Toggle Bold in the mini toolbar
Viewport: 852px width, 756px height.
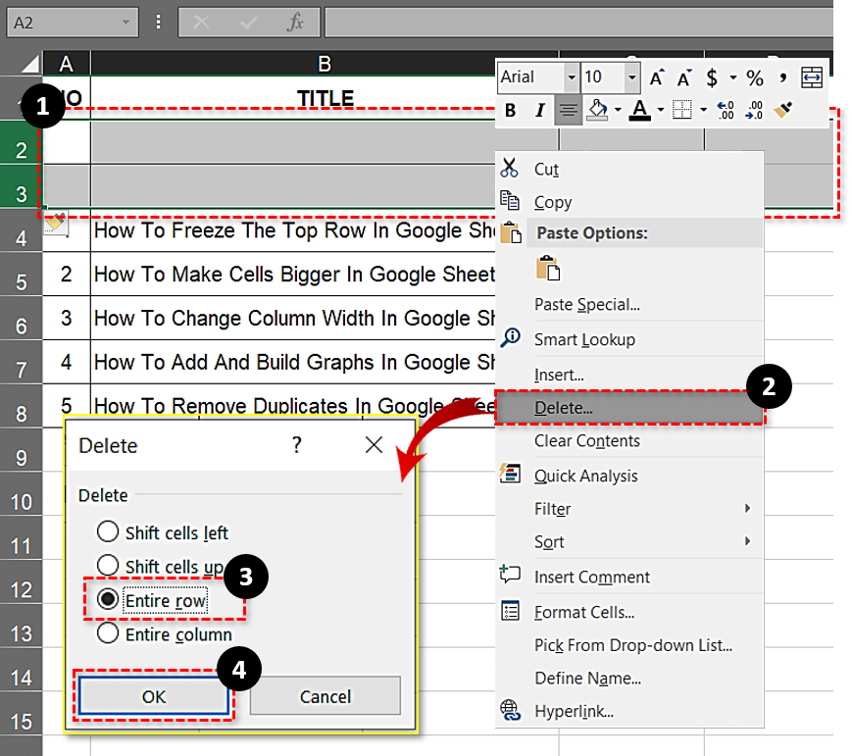pos(510,111)
